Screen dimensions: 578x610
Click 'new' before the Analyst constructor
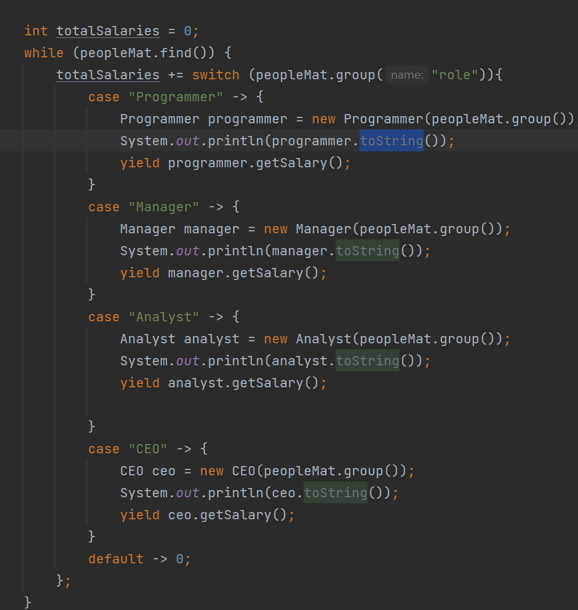pyautogui.click(x=276, y=339)
